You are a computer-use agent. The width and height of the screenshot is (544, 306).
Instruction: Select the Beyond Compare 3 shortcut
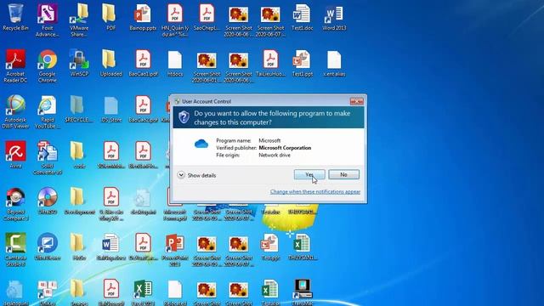[x=15, y=204]
